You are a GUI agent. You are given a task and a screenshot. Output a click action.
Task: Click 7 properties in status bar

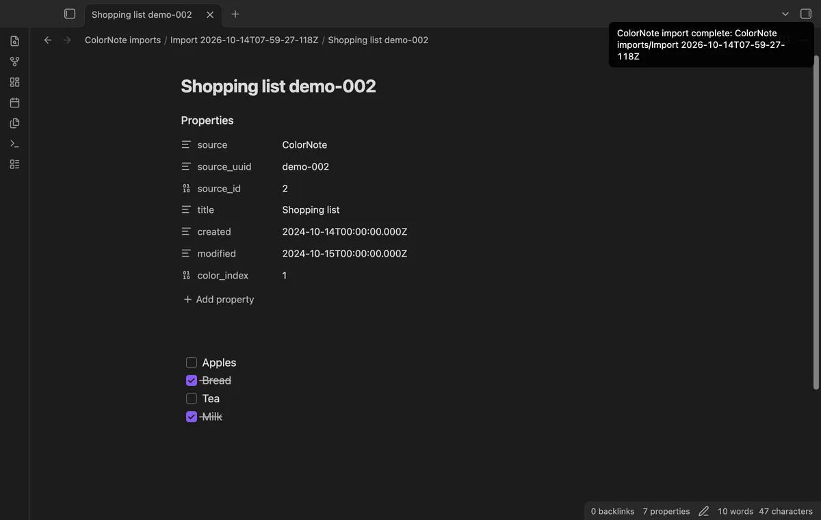tap(666, 511)
